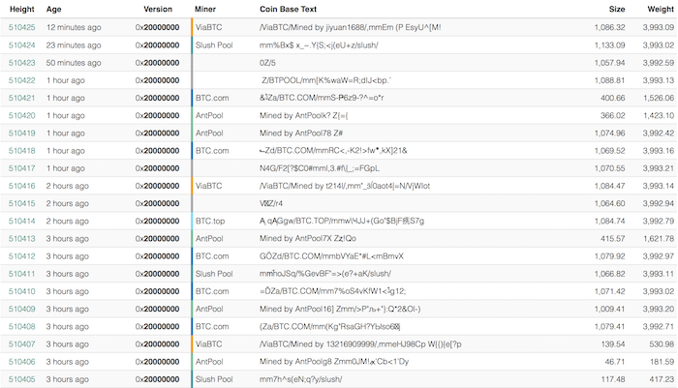Click weight value 1,526.06
The width and height of the screenshot is (678, 388).
pos(658,98)
